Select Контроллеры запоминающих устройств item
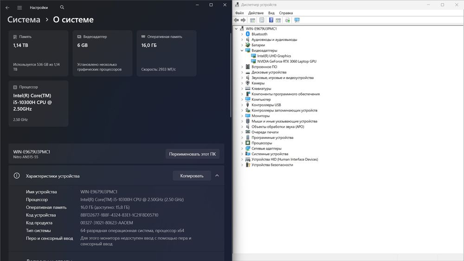 coord(284,110)
